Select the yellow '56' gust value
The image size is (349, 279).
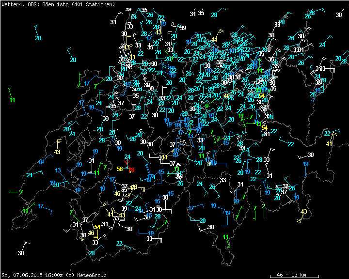120,169
